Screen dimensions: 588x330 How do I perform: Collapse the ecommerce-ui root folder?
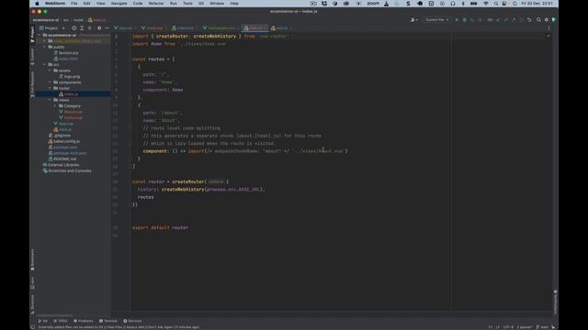click(x=40, y=35)
